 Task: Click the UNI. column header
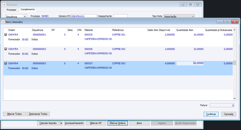(80, 30)
